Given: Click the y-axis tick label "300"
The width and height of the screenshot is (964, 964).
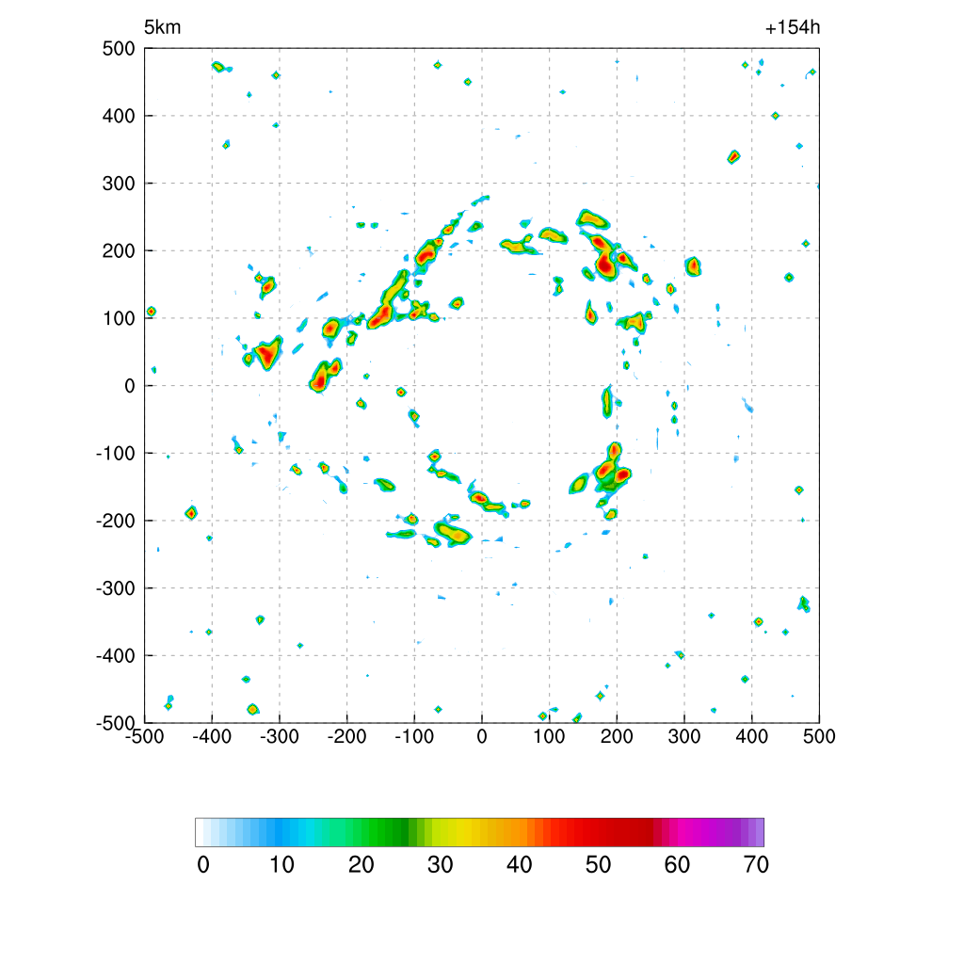Looking at the screenshot, I should click(x=119, y=184).
